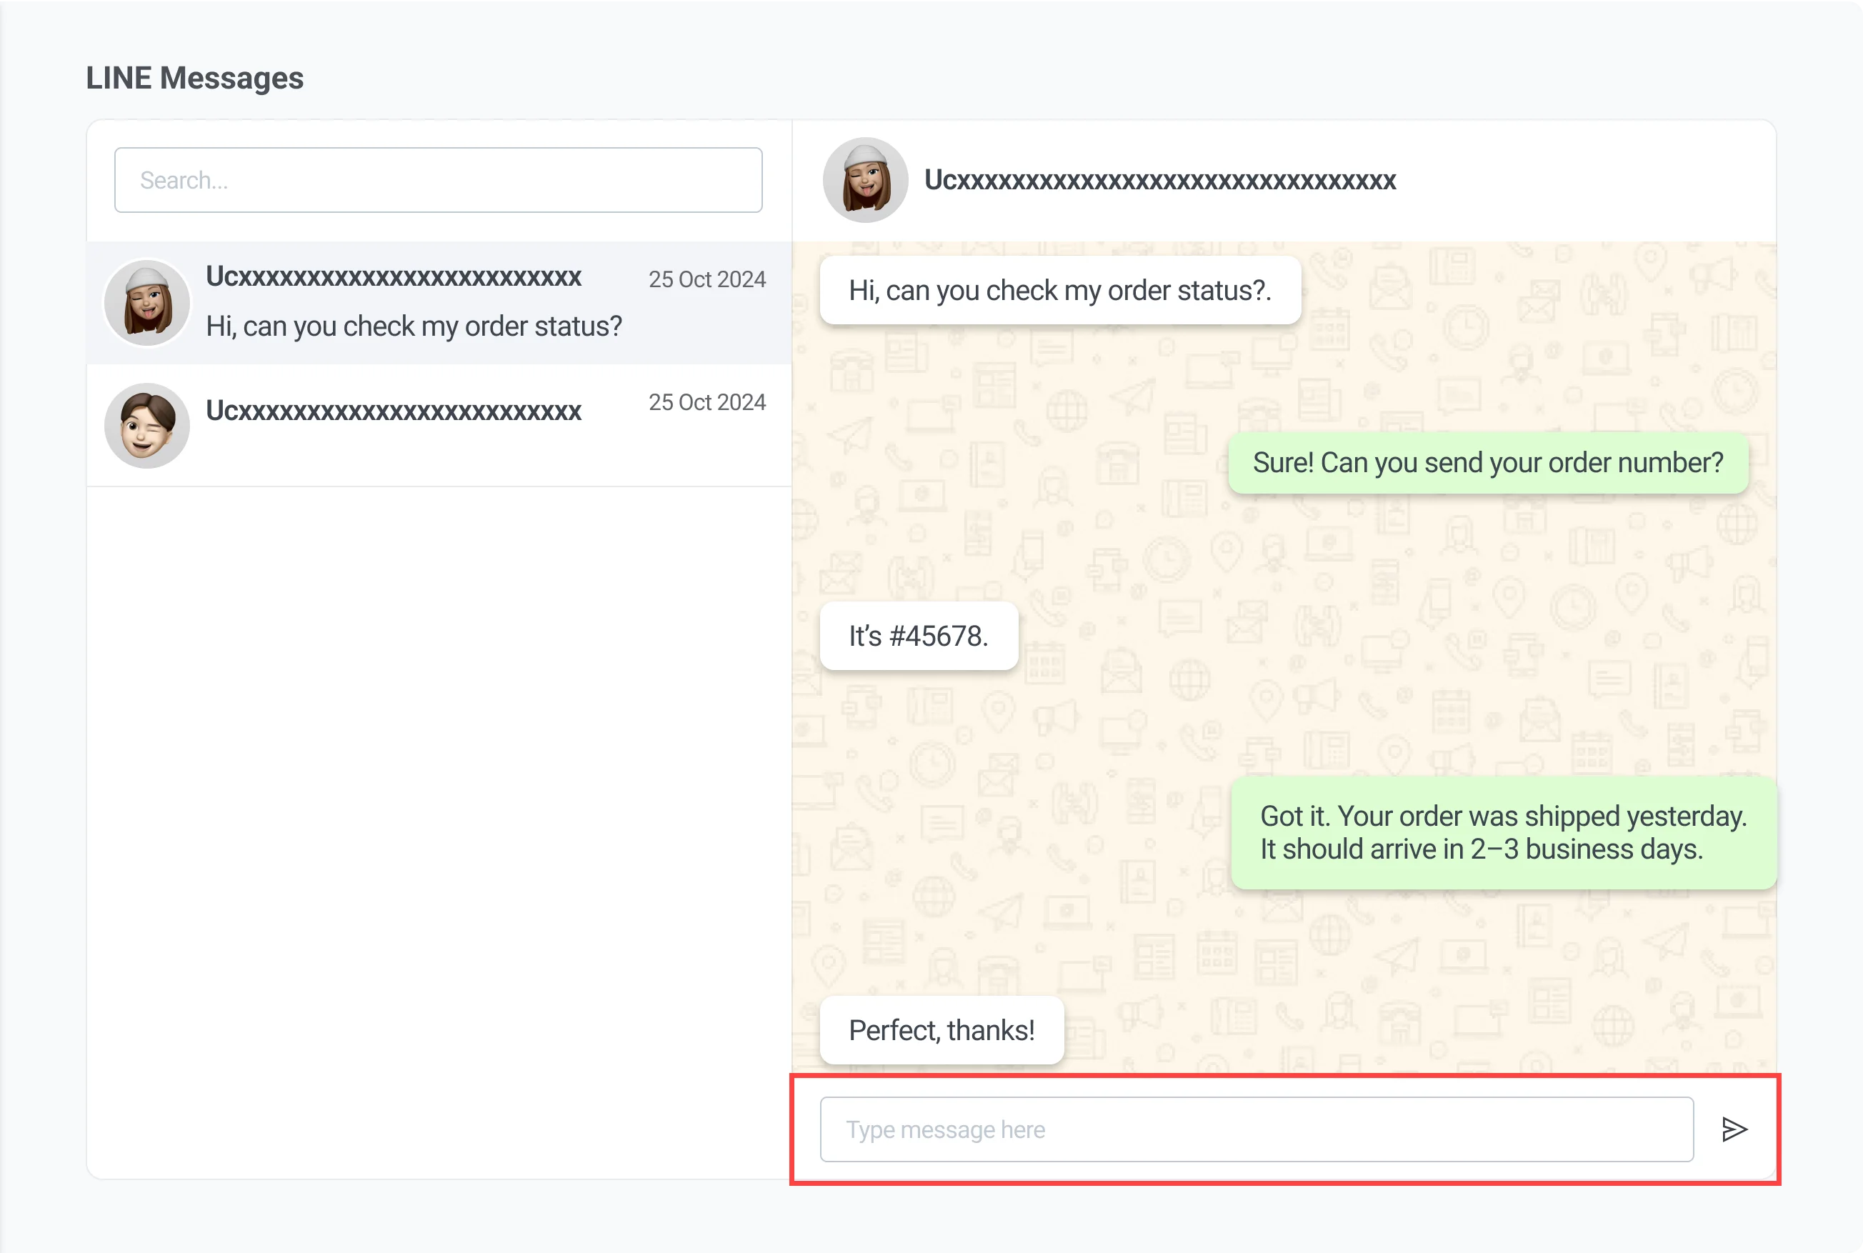
Task: Click the second contact's winking avatar
Action: (x=147, y=425)
